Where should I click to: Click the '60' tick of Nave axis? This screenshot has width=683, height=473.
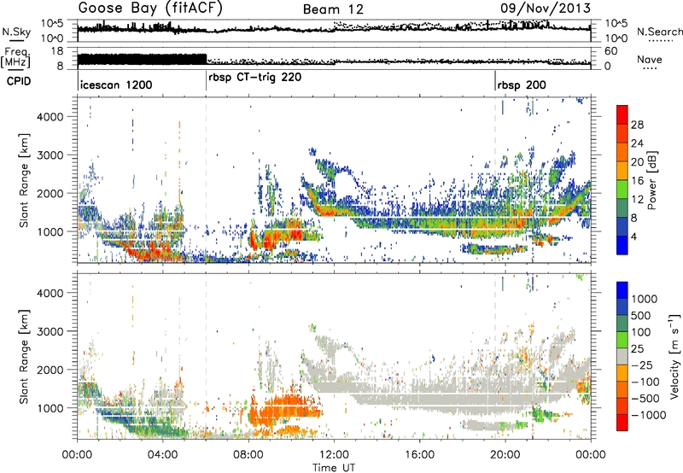click(x=611, y=51)
